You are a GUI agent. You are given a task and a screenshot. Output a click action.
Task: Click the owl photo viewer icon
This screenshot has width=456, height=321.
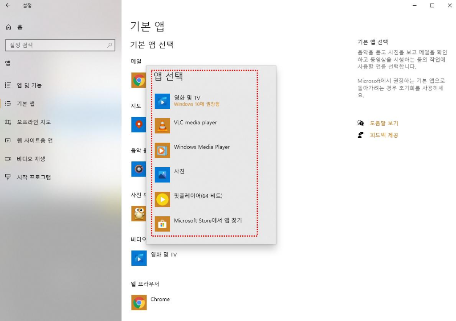(139, 214)
